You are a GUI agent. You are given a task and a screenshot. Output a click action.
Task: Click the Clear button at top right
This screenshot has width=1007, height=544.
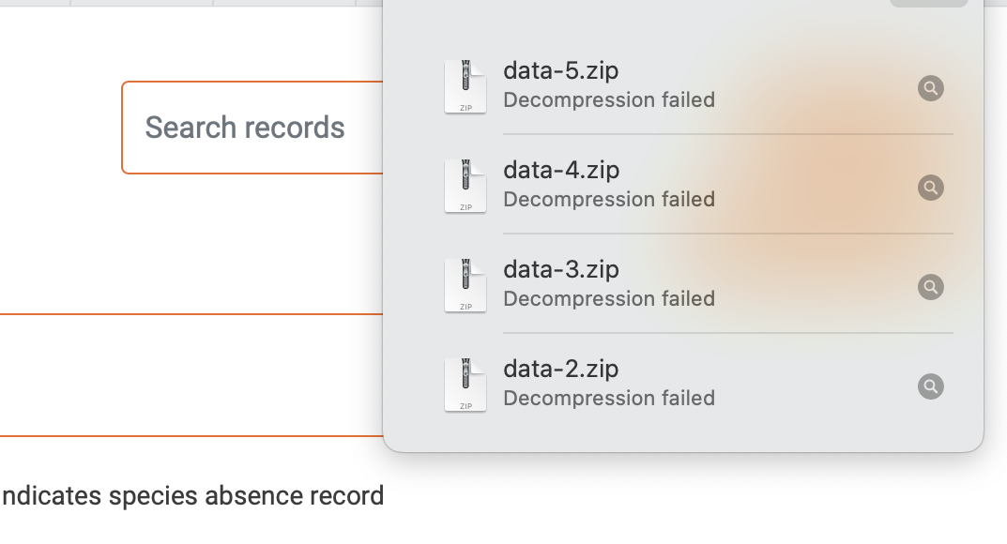[x=927, y=4]
